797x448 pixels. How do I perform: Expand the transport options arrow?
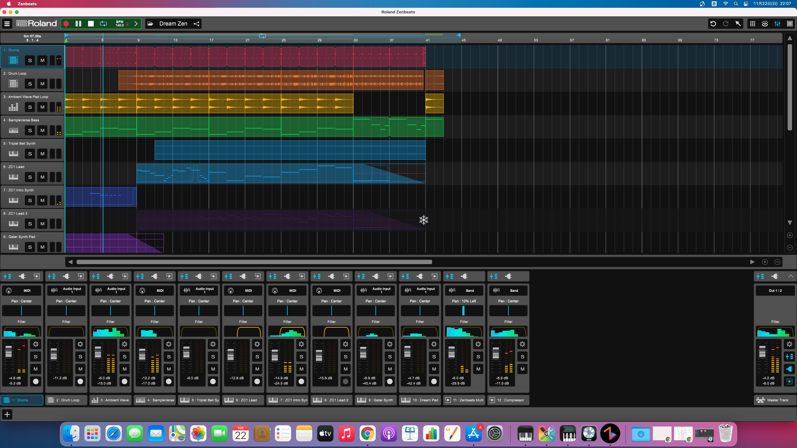click(136, 24)
